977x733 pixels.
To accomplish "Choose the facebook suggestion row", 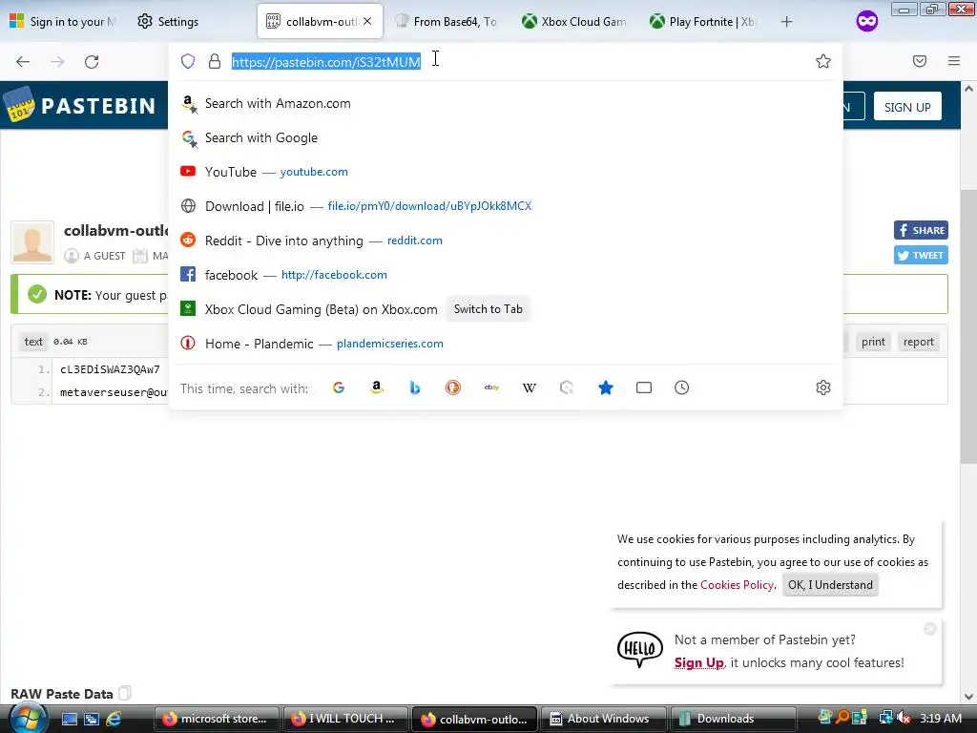I will (506, 275).
